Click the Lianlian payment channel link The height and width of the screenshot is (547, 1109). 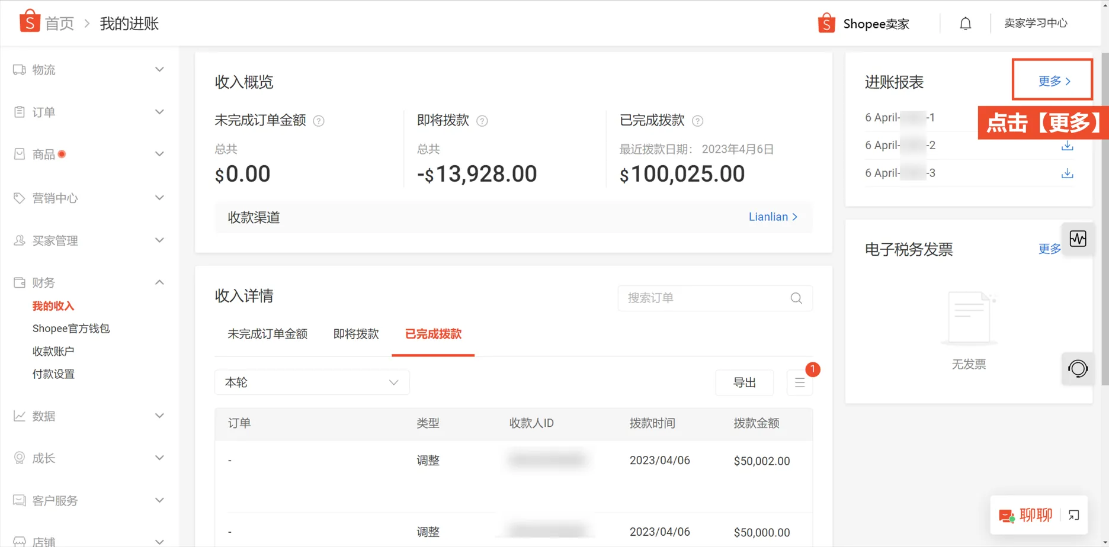[x=772, y=217]
